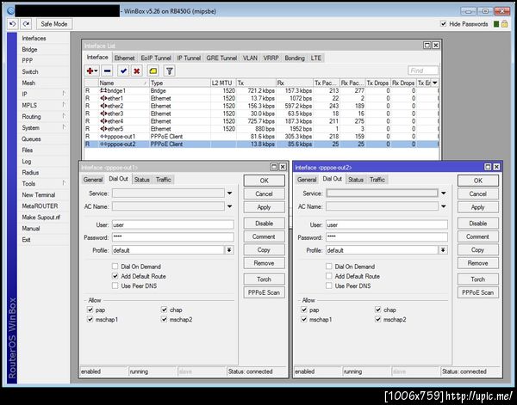
Task: Open New Terminal in the sidebar
Action: point(39,195)
